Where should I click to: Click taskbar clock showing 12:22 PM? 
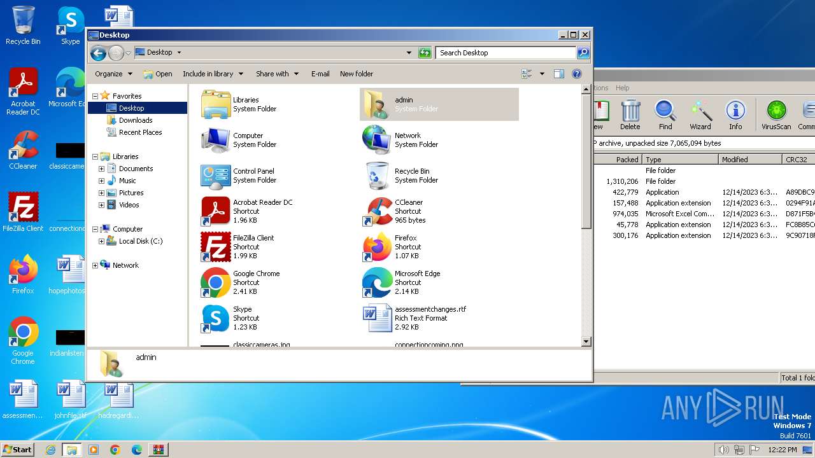pyautogui.click(x=783, y=450)
